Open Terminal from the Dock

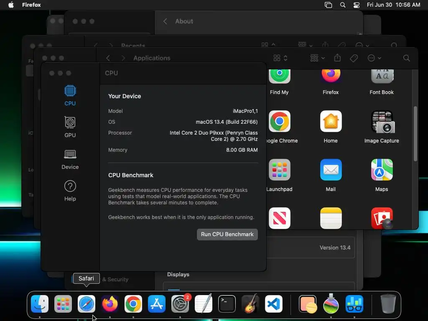pos(227,304)
